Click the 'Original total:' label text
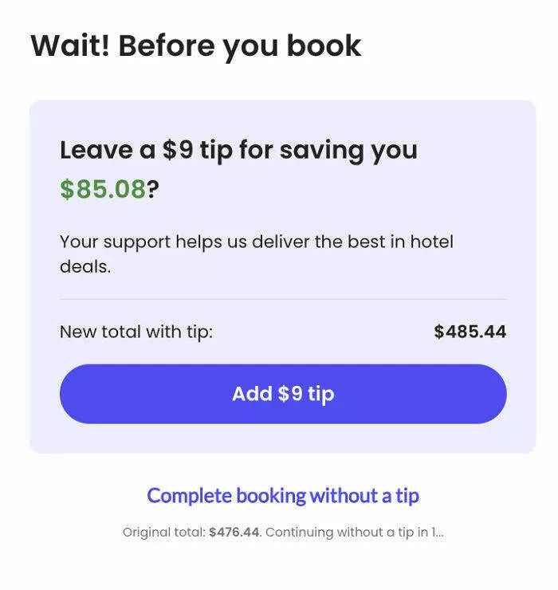The image size is (558, 590). (163, 533)
